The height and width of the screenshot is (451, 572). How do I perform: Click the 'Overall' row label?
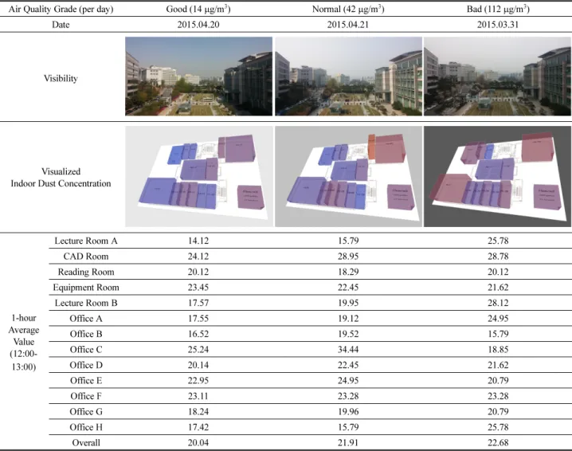click(x=86, y=442)
